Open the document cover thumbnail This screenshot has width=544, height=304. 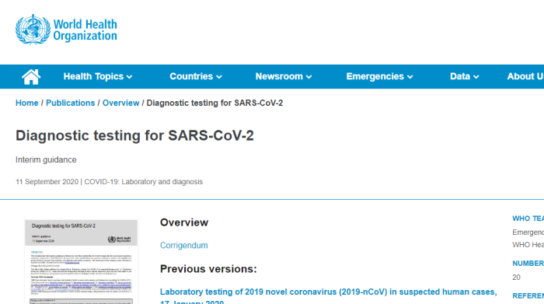click(81, 260)
